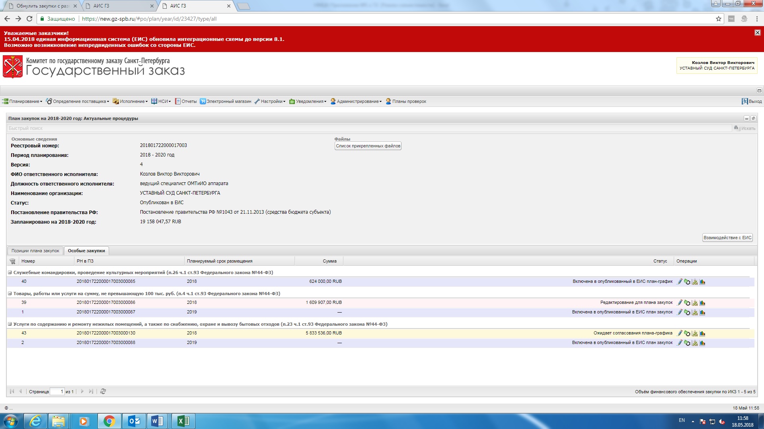Click the Взаимодействие с ЕИС button
This screenshot has height=429, width=764.
click(x=727, y=238)
